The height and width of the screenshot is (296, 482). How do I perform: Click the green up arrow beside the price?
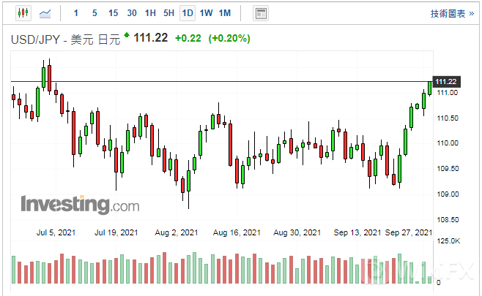pyautogui.click(x=127, y=35)
